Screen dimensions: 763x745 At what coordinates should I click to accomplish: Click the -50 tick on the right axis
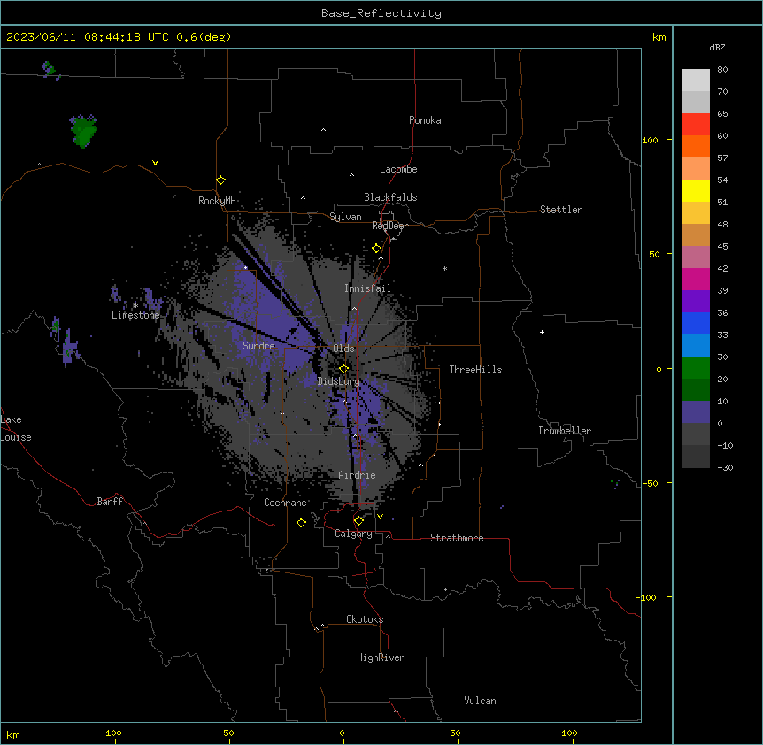pyautogui.click(x=650, y=483)
